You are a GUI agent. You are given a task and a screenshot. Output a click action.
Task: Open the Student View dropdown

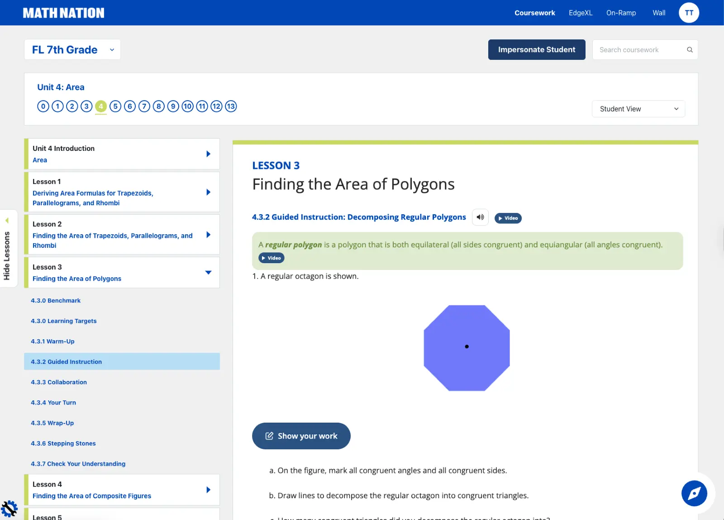(x=638, y=109)
